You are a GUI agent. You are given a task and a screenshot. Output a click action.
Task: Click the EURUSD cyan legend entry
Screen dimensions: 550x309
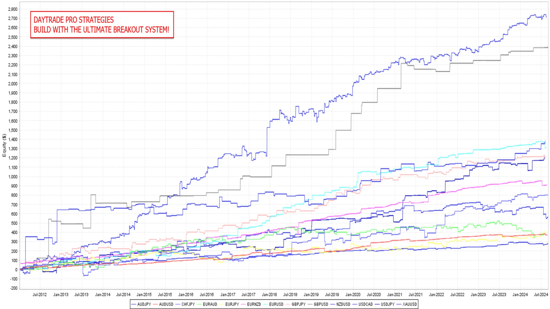point(273,304)
